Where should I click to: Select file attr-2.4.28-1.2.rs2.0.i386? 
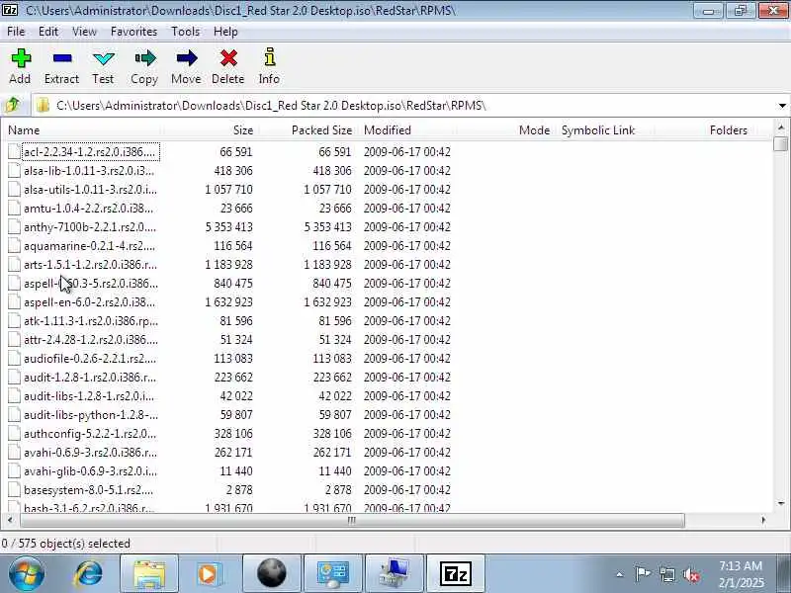point(91,339)
